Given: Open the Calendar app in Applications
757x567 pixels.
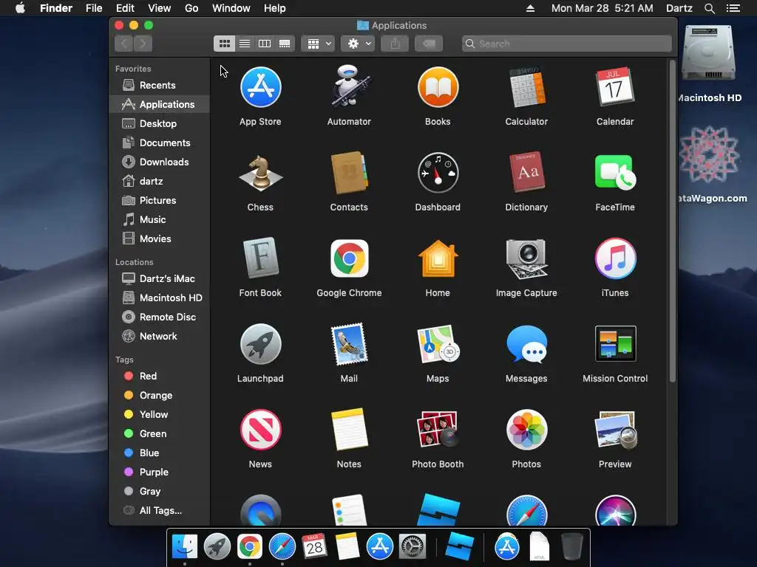Looking at the screenshot, I should (x=615, y=86).
